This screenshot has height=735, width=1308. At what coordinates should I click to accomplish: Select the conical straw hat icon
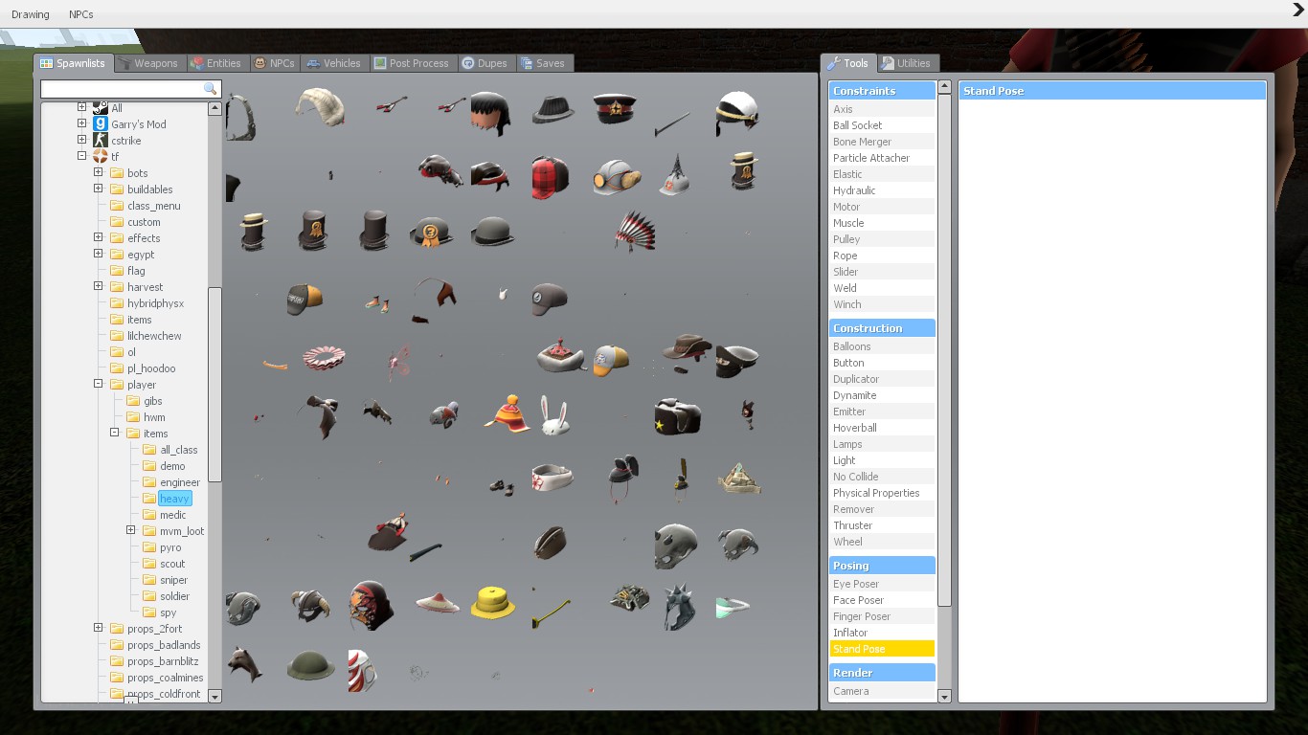[x=437, y=603]
